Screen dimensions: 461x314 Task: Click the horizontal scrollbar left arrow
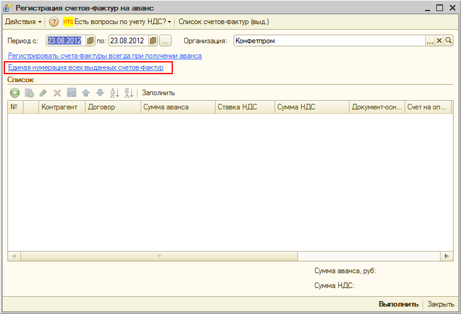click(14, 257)
